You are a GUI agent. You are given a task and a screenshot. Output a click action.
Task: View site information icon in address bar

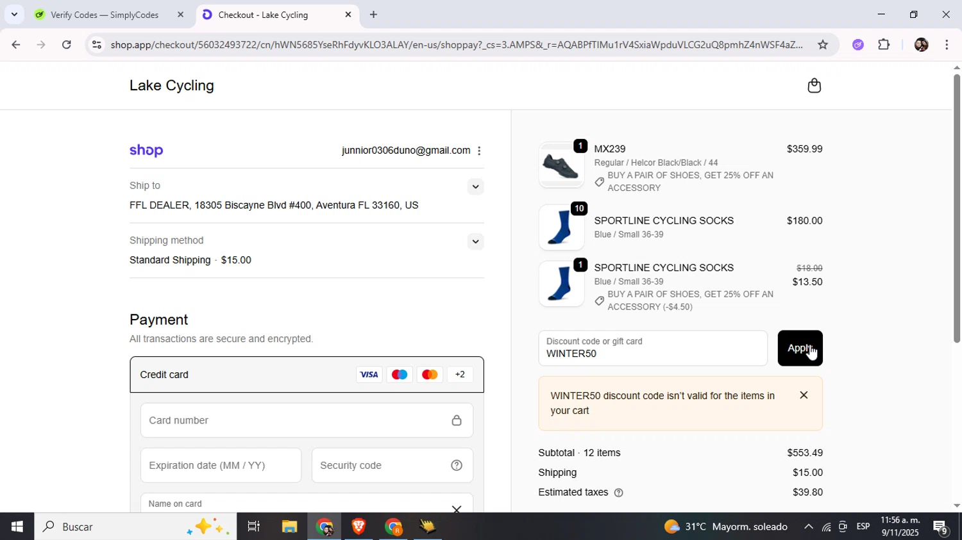tap(96, 45)
